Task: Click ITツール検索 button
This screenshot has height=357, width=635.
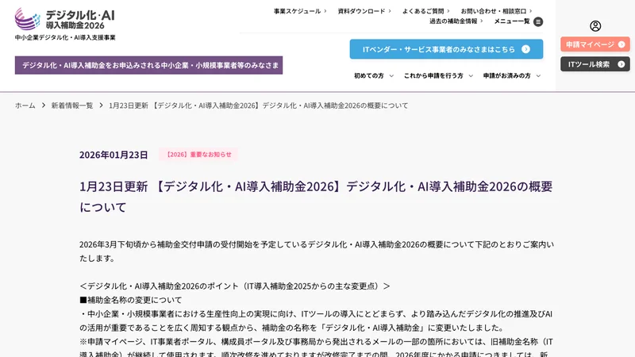Action: [x=595, y=64]
